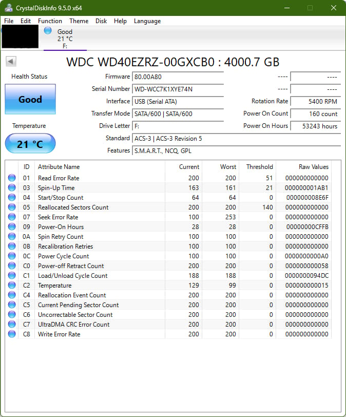This screenshot has height=417, width=346.
Task: Click the Worst column header
Action: [x=220, y=167]
